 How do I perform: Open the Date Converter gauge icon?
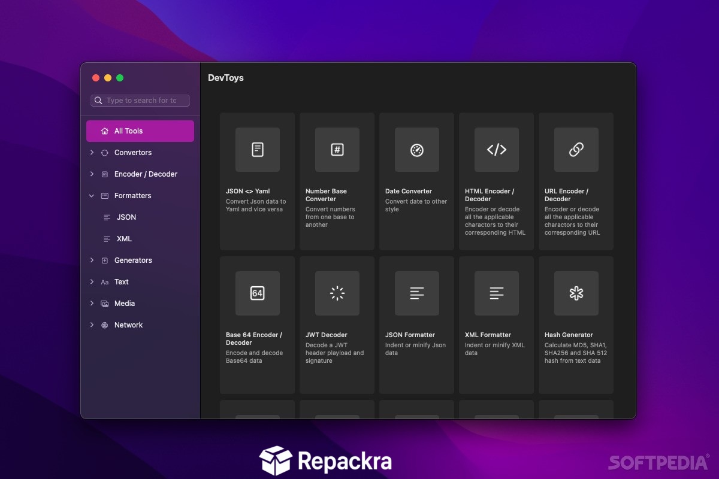(x=417, y=150)
